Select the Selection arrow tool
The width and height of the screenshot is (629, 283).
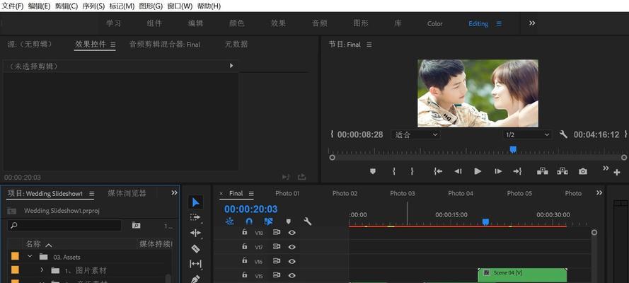pos(195,202)
